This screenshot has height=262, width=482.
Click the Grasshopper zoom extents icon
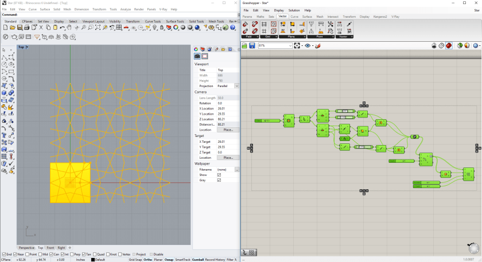297,45
